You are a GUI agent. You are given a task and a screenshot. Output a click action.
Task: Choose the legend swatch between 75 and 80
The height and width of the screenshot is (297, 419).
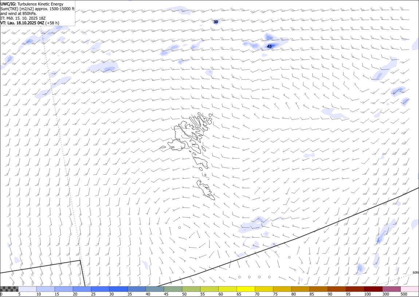[282, 289]
